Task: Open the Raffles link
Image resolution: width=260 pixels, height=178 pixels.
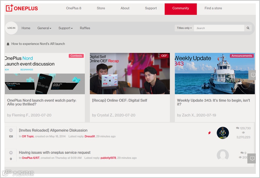Action: point(85,28)
